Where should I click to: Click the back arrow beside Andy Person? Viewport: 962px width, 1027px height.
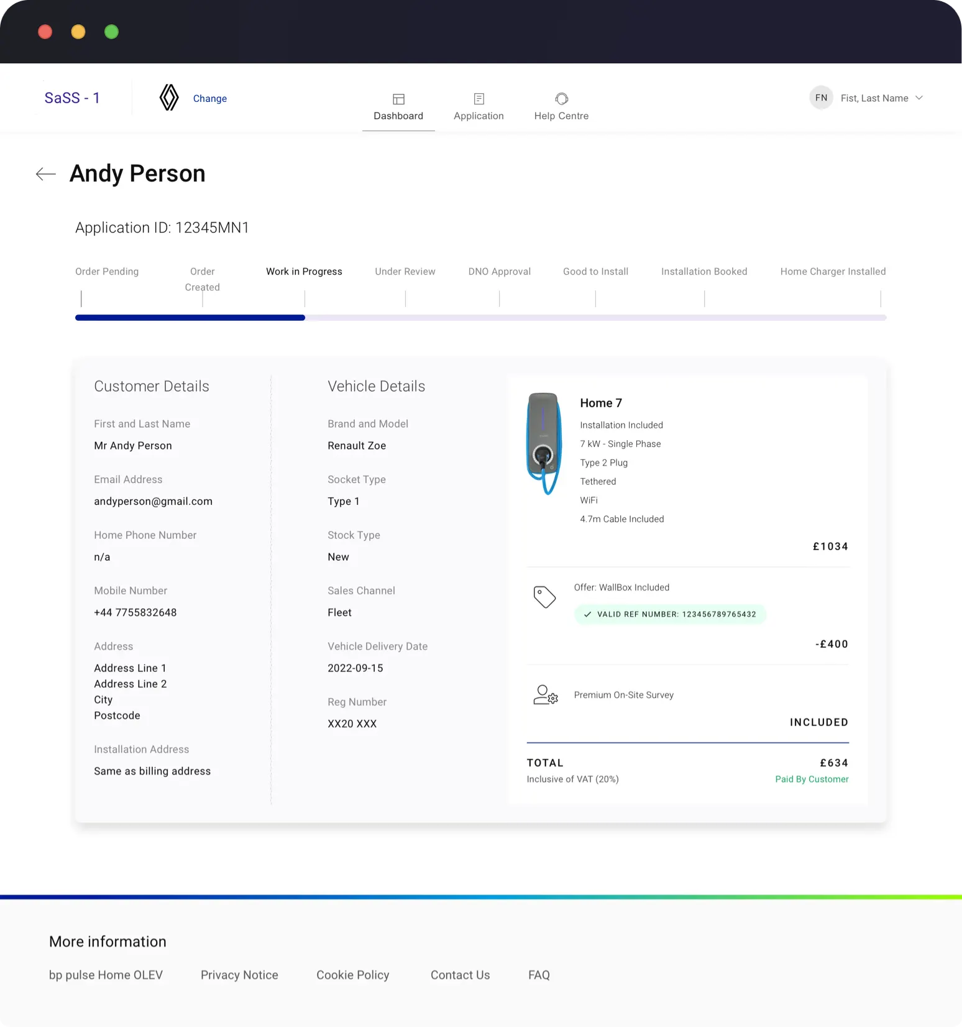(x=46, y=174)
